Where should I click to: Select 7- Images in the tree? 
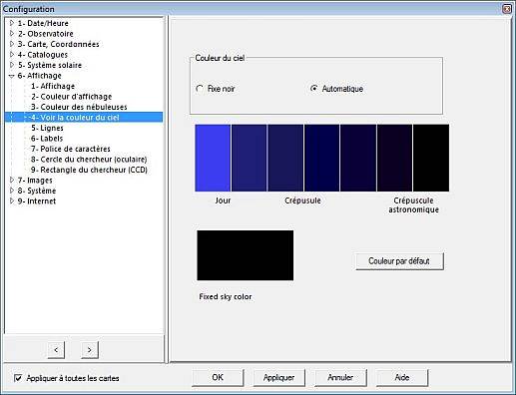coord(35,181)
